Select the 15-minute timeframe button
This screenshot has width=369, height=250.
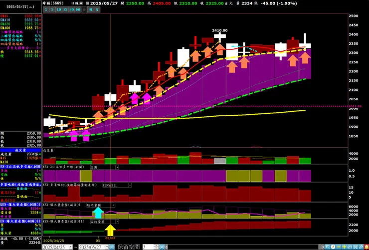(65, 9)
